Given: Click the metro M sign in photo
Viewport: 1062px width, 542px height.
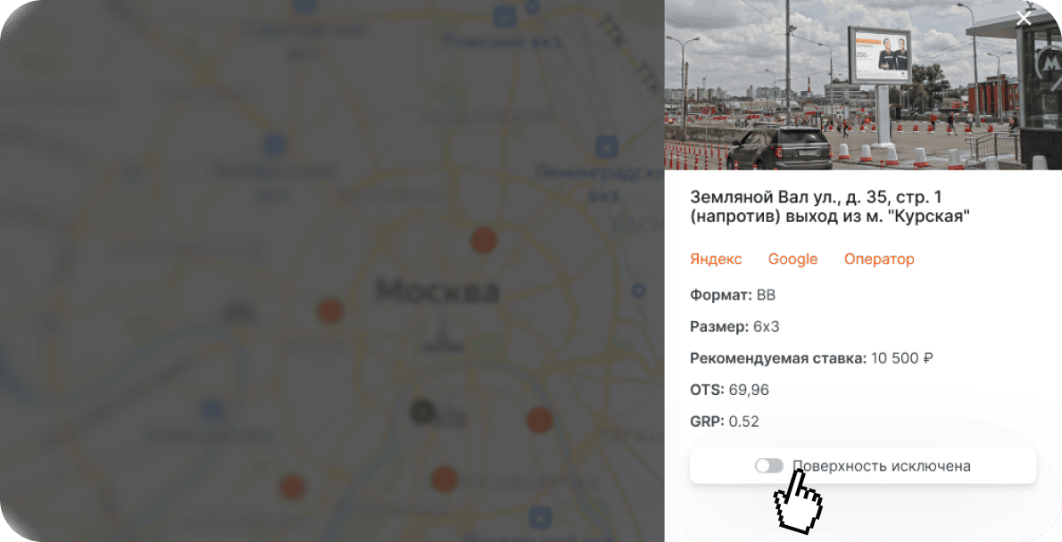Looking at the screenshot, I should pos(1049,63).
